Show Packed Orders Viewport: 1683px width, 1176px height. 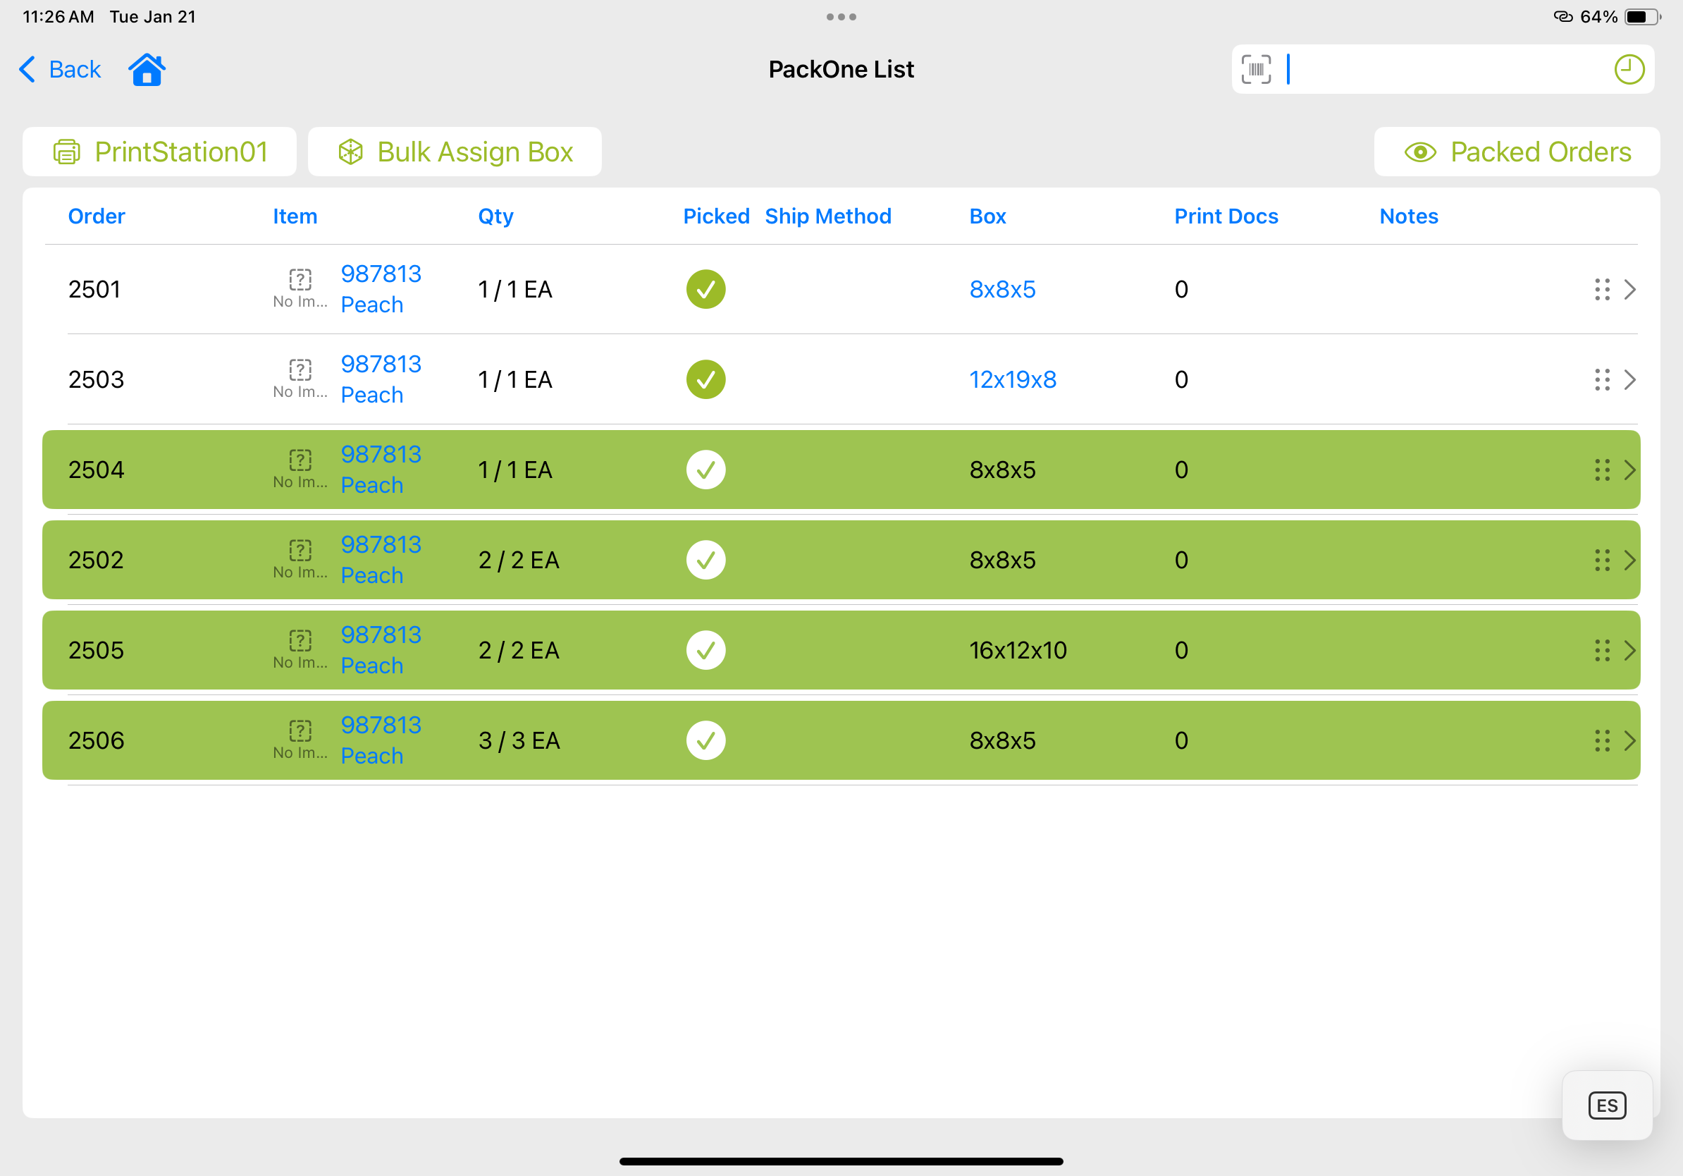pos(1517,152)
